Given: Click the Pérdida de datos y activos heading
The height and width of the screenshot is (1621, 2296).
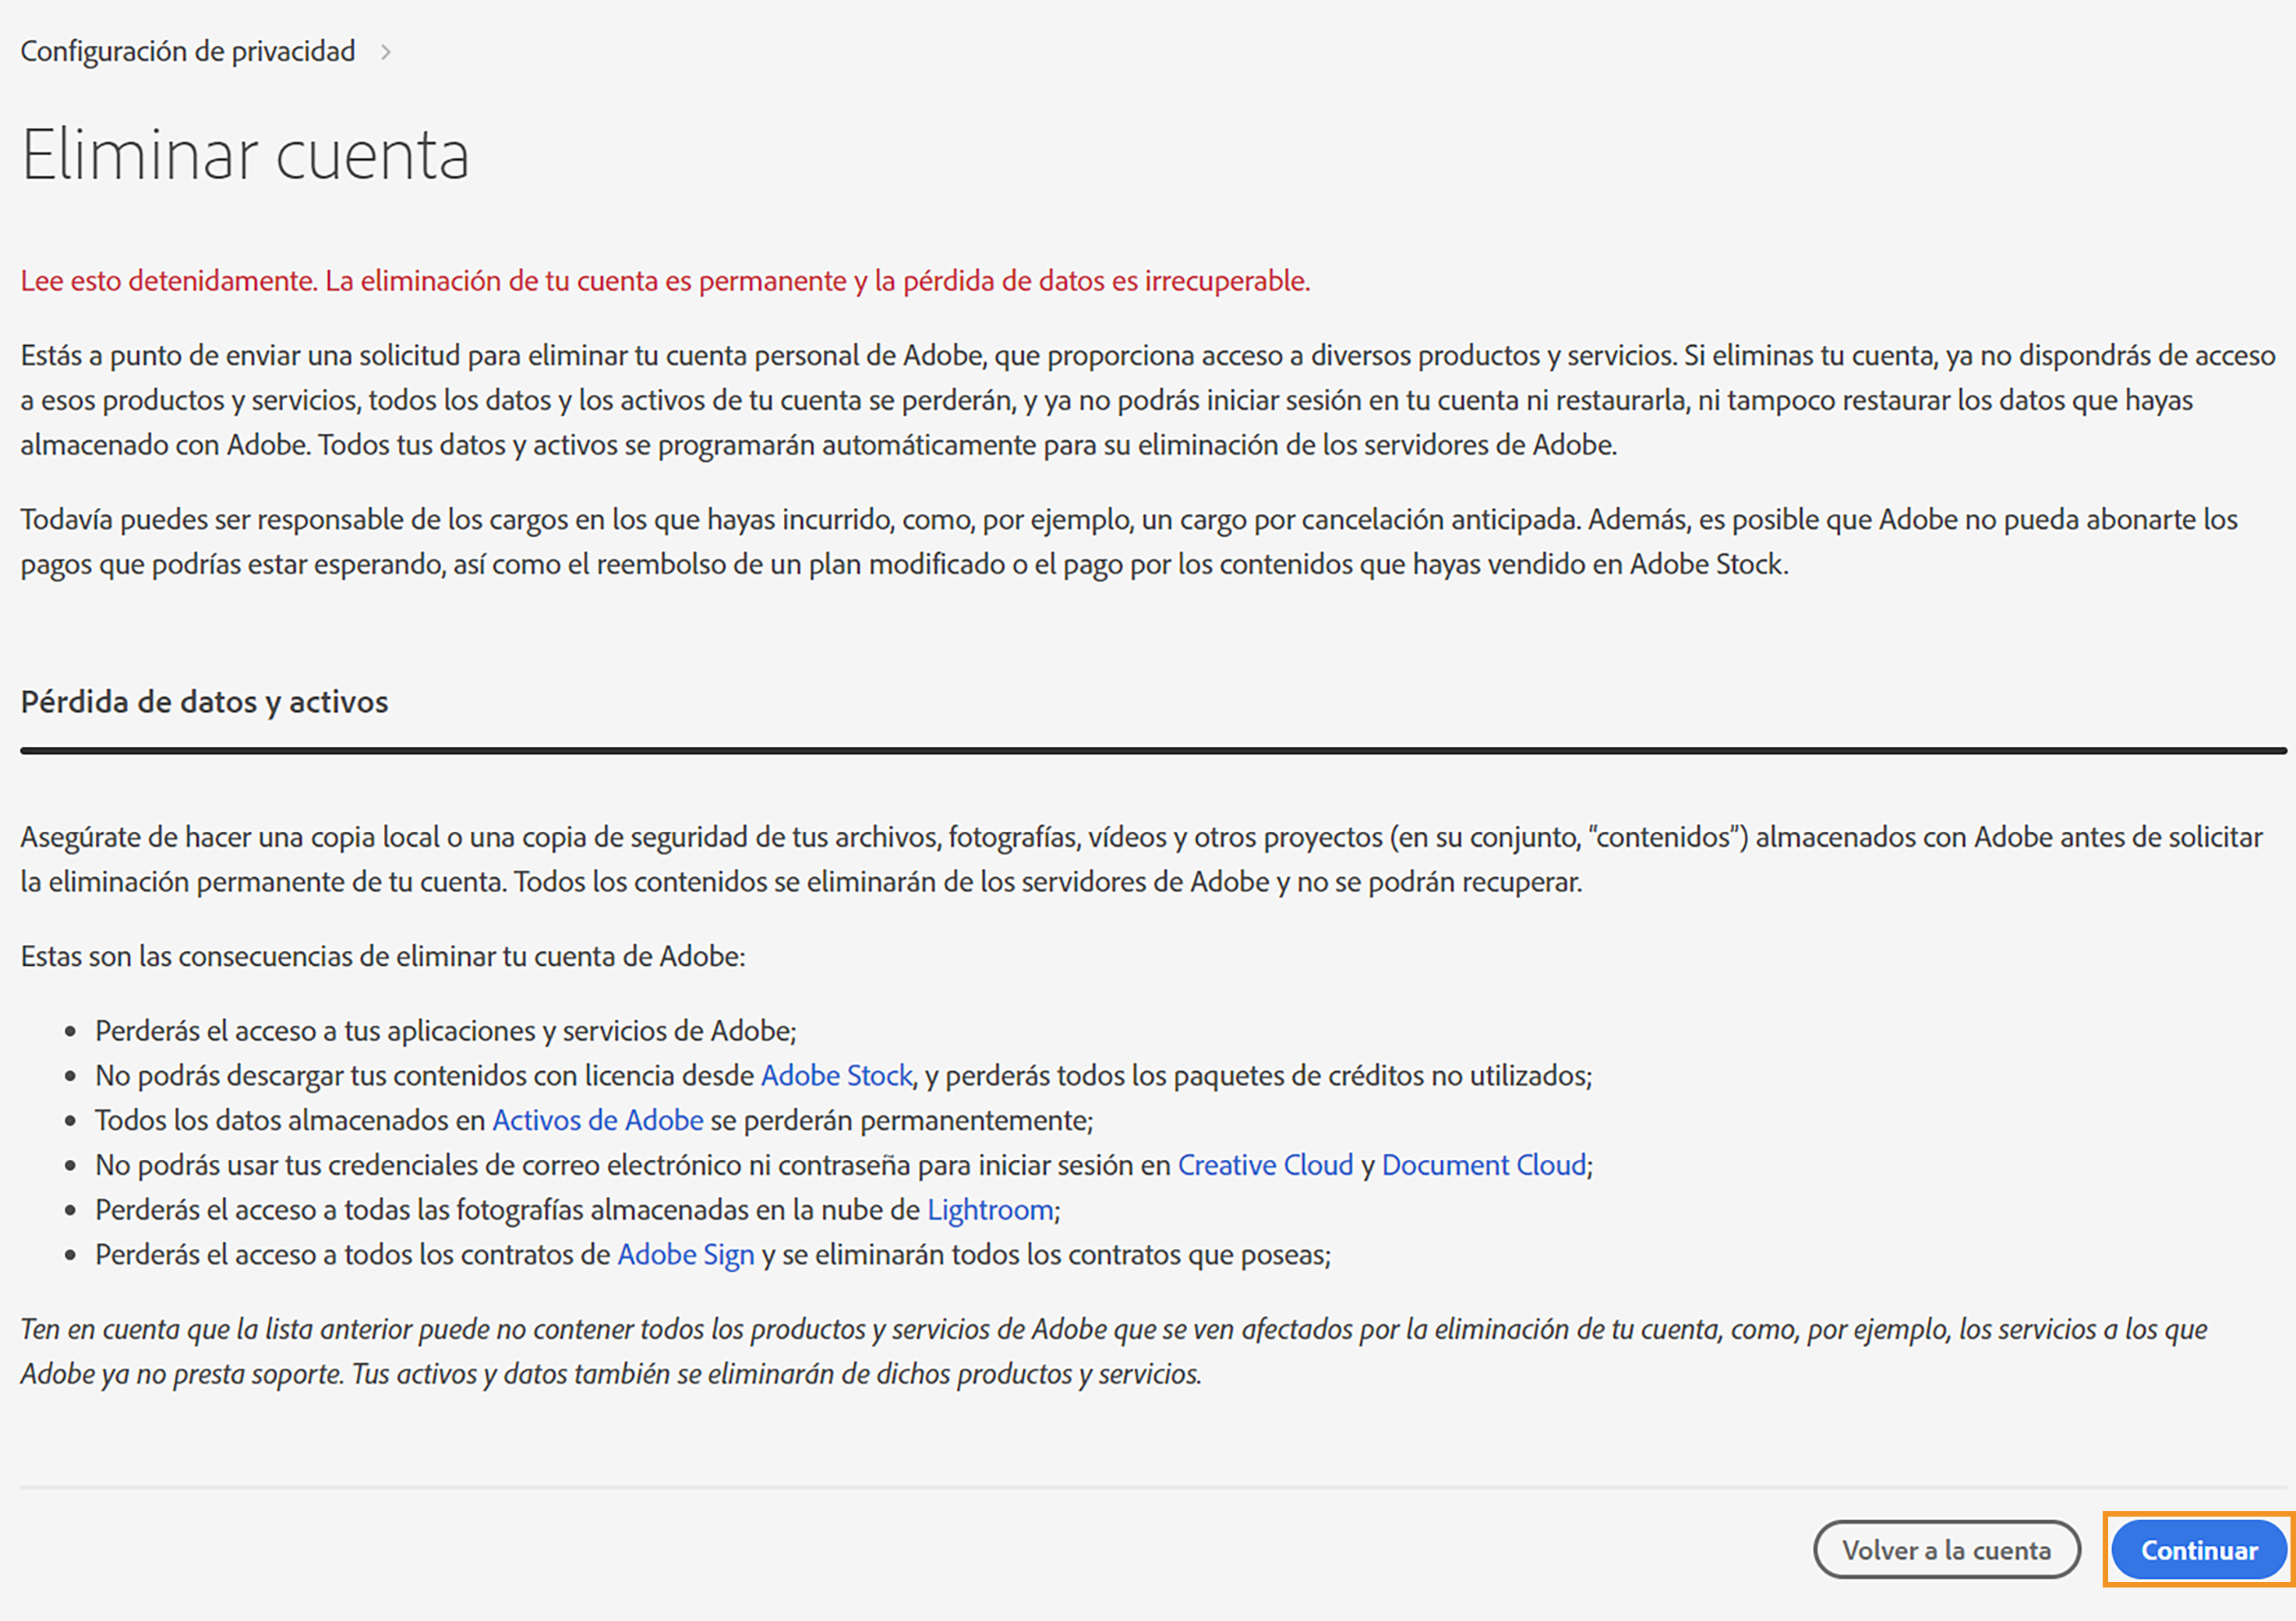Looking at the screenshot, I should click(204, 703).
